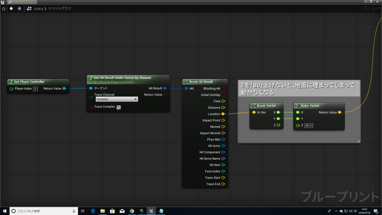Open the Windows Start menu
The height and width of the screenshot is (215, 382).
[x=4, y=211]
